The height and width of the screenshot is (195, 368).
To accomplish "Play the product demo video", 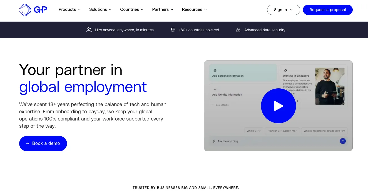I will tap(278, 106).
